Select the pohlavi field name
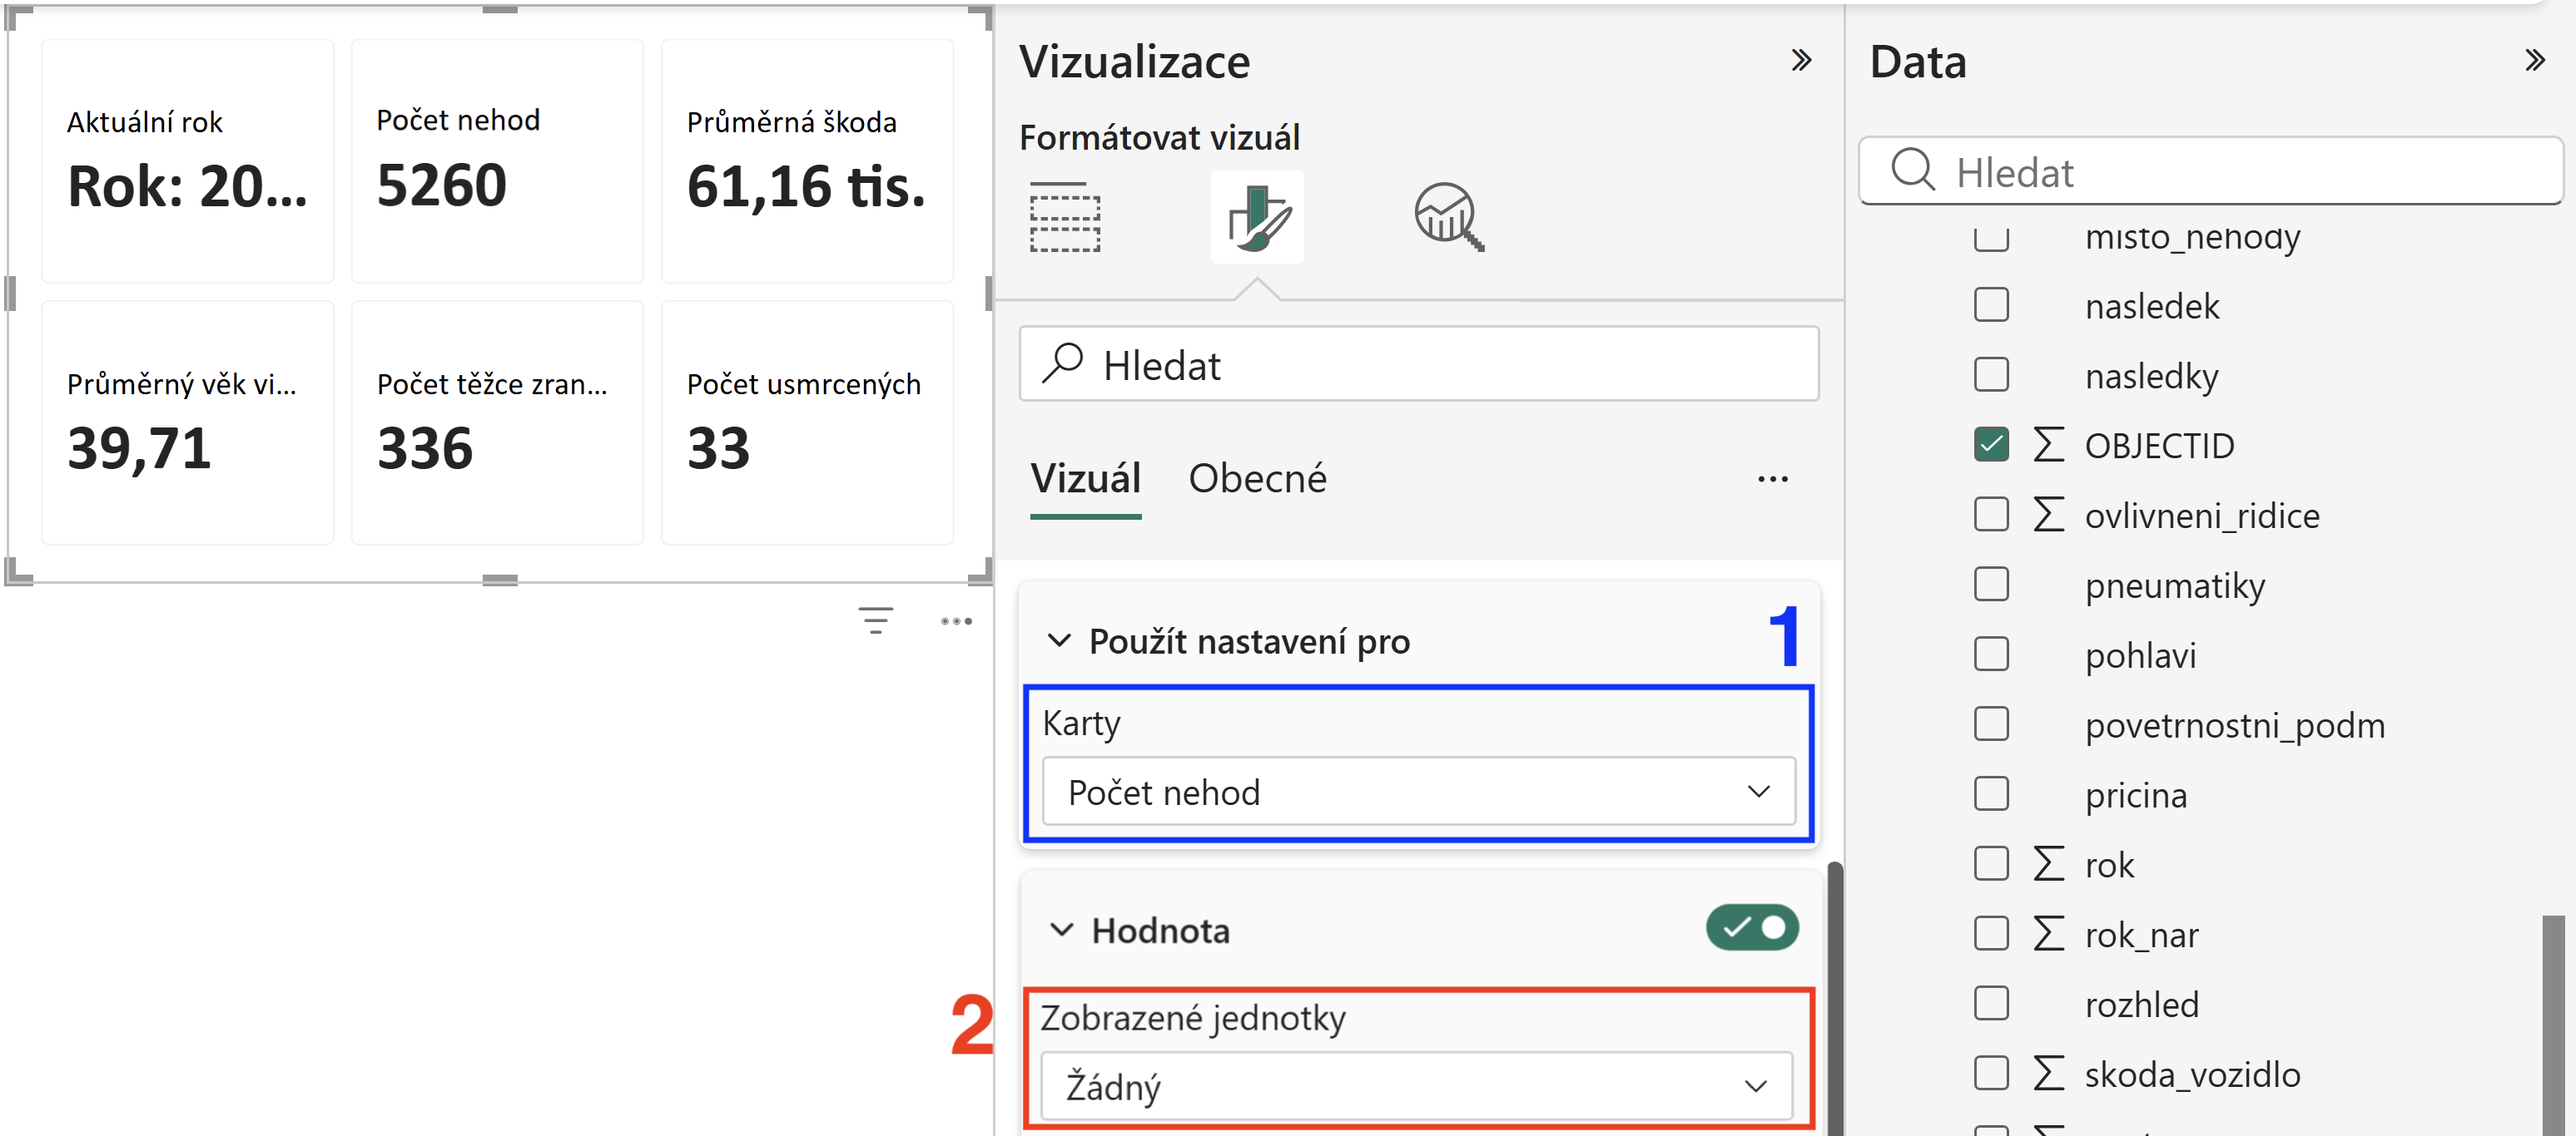 [2140, 655]
